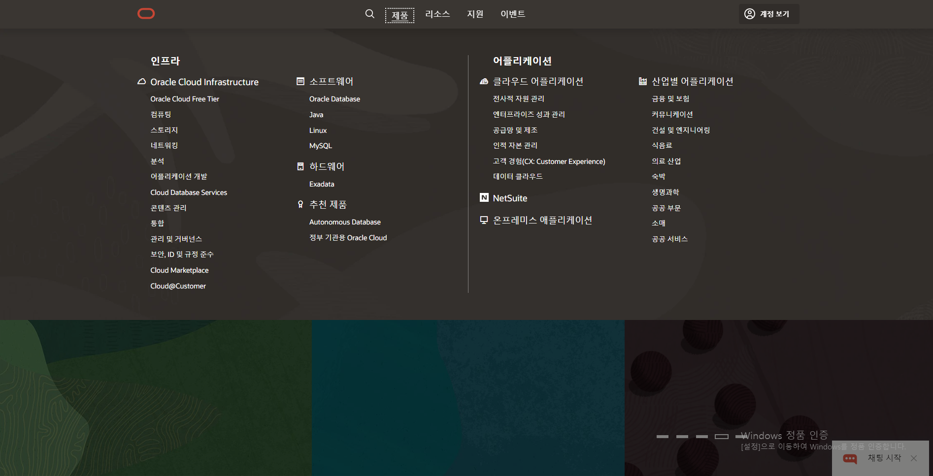
Task: Open 식음료 industry link
Action: (662, 145)
